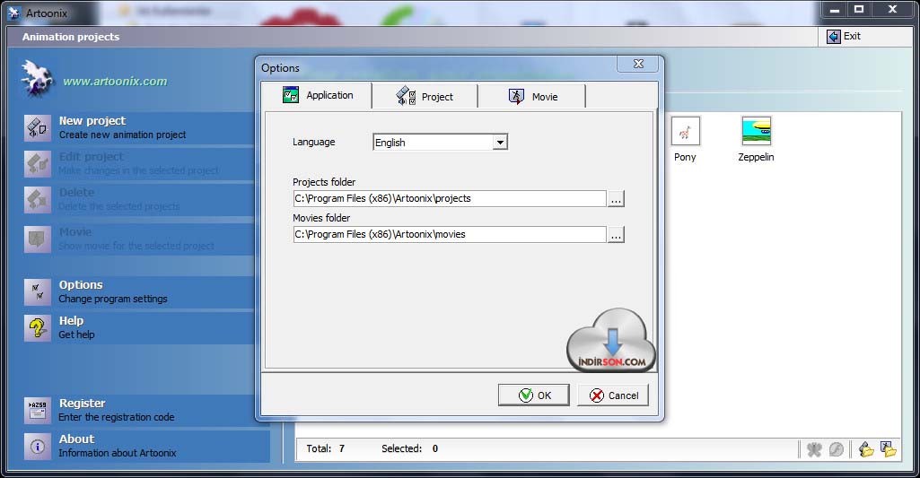
Task: Open the Language dropdown arrow
Action: coord(500,142)
